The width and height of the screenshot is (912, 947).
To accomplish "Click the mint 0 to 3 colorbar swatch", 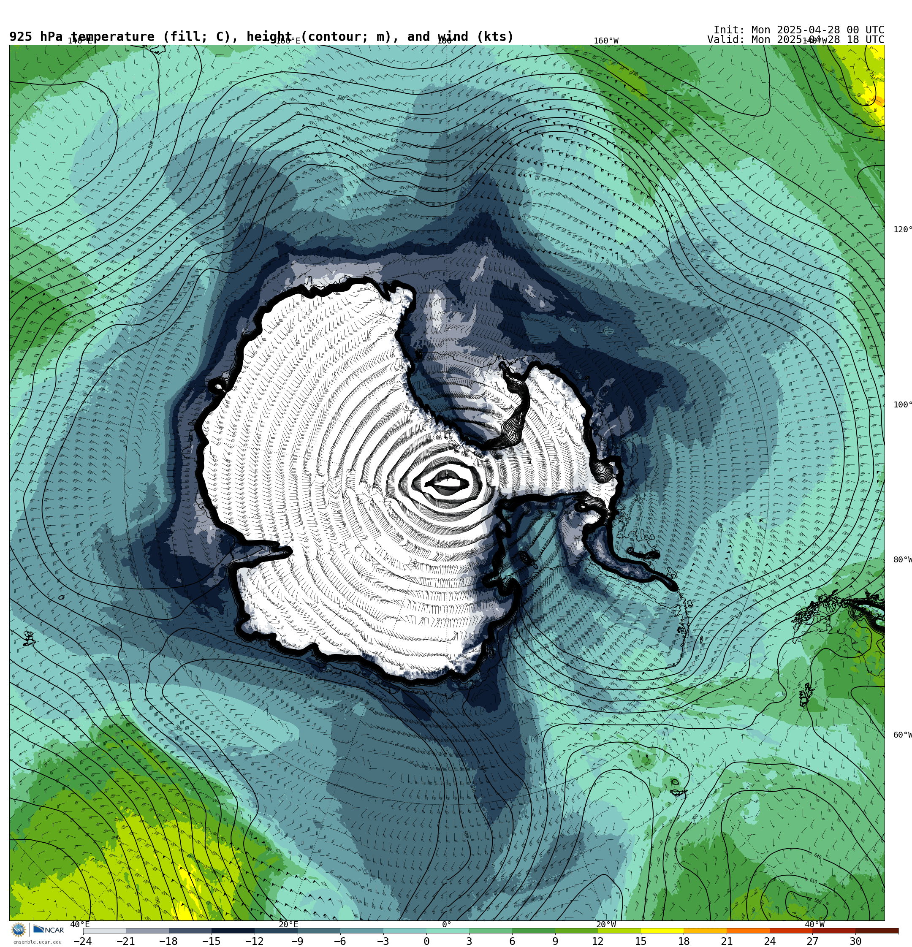I will click(448, 931).
